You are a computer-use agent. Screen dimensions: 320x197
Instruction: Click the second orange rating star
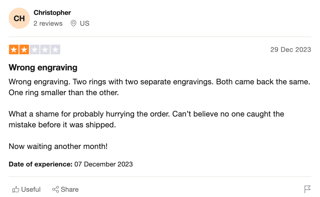(x=24, y=50)
